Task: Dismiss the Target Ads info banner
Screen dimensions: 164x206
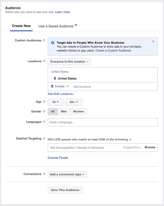Action: (x=153, y=41)
